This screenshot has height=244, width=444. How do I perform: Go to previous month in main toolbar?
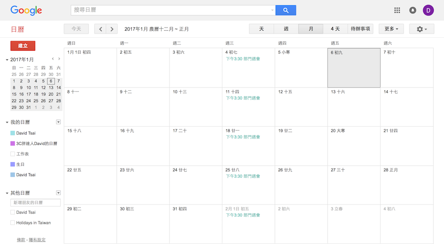[x=100, y=29]
